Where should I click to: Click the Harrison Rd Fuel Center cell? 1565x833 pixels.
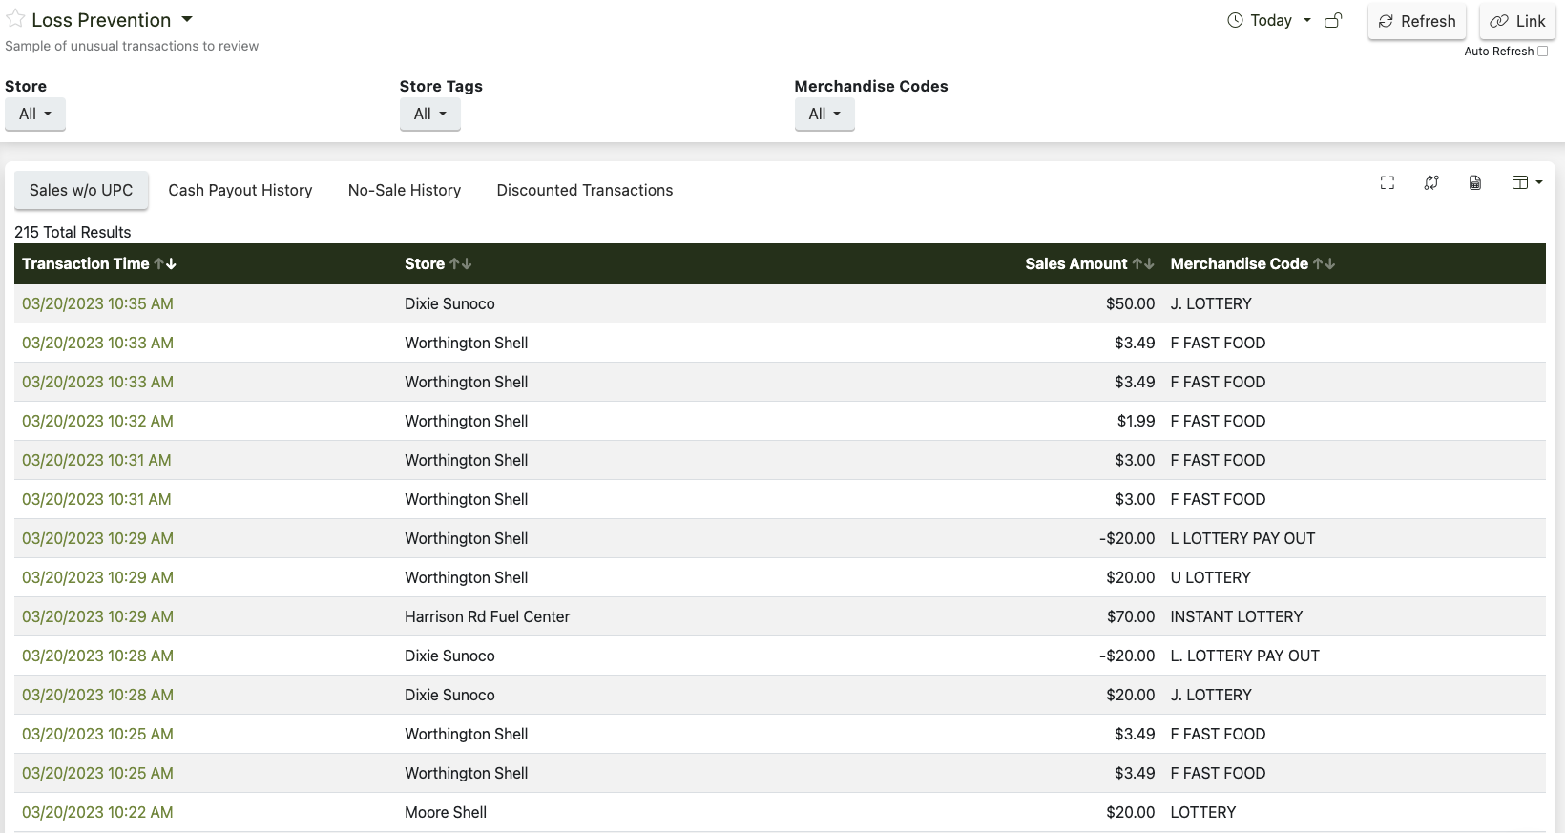[x=488, y=616]
